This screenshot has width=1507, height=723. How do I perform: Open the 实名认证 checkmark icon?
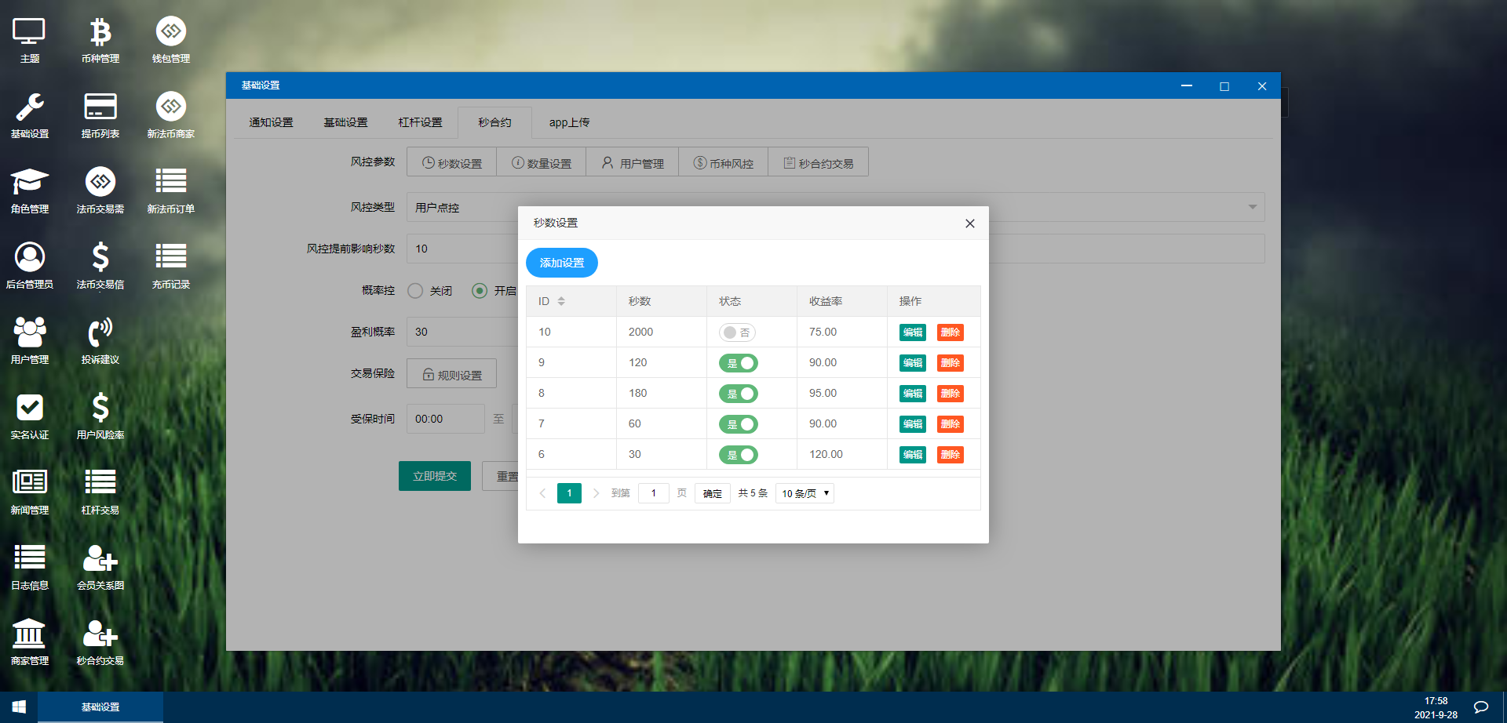tap(30, 409)
